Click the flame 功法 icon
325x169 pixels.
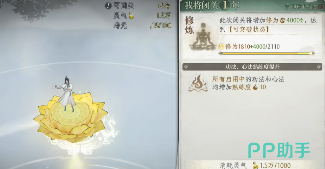tap(198, 83)
